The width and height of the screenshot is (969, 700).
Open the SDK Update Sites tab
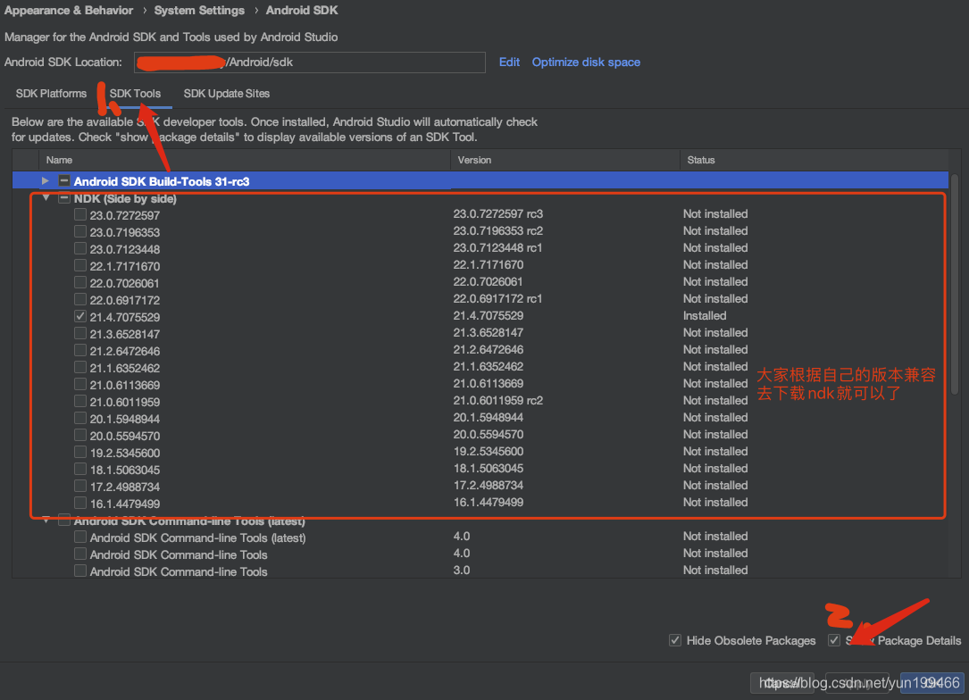227,93
